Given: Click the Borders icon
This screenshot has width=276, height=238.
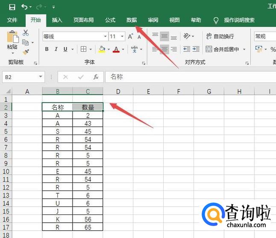Looking at the screenshot, I should (x=83, y=49).
